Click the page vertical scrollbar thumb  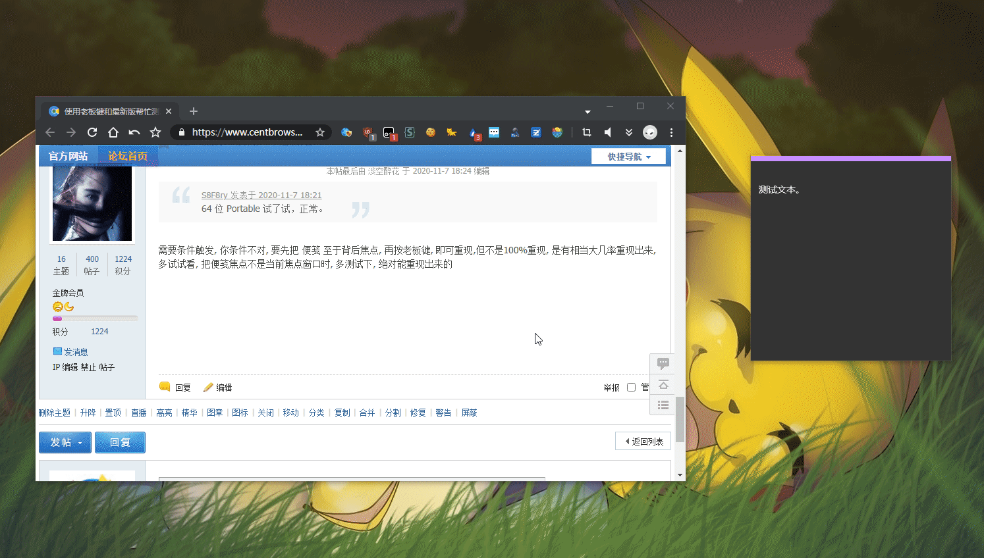pyautogui.click(x=680, y=420)
